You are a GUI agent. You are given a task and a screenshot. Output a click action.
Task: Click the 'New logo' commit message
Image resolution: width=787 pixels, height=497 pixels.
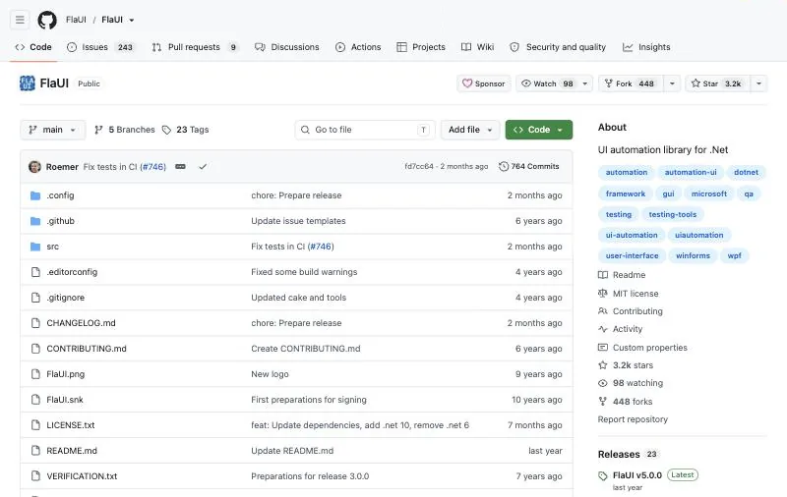[x=270, y=374]
